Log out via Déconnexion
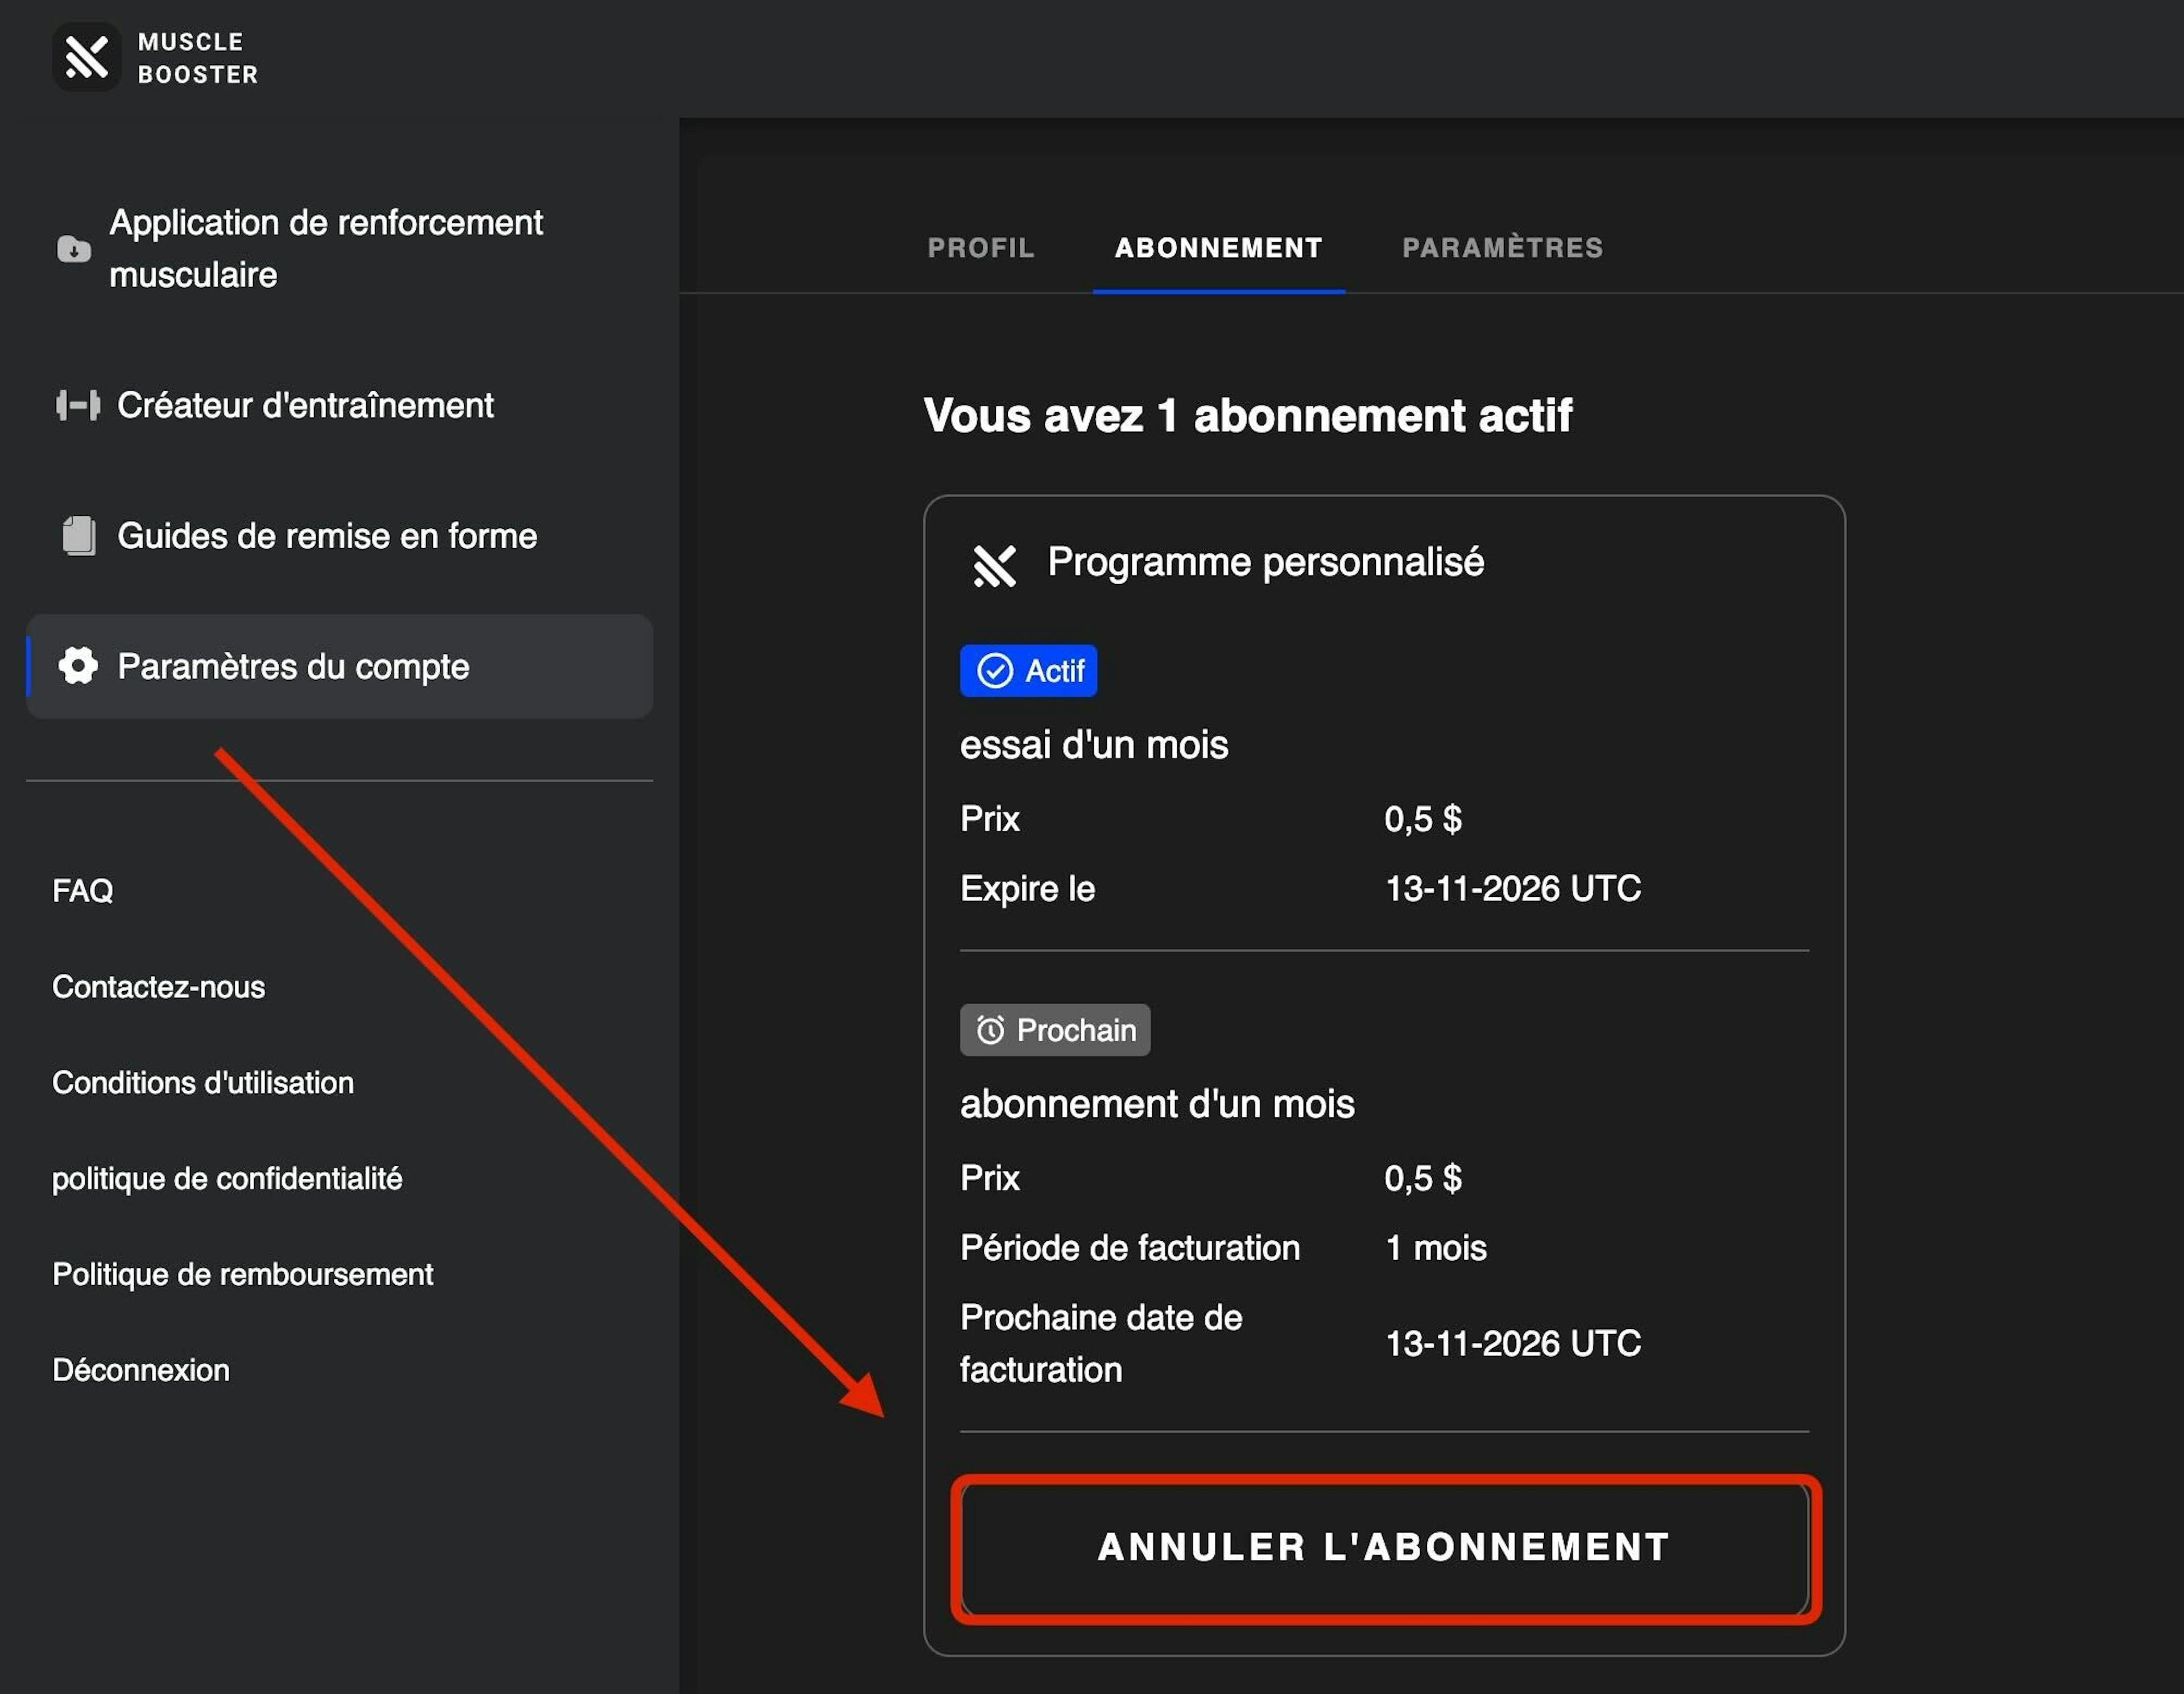The width and height of the screenshot is (2184, 1694). (141, 1370)
